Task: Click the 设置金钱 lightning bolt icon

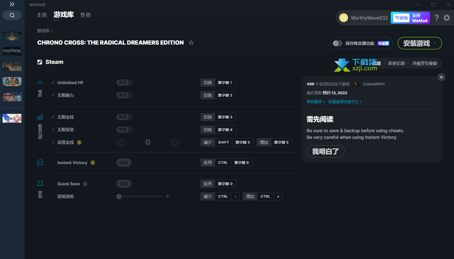Action: tap(53, 142)
